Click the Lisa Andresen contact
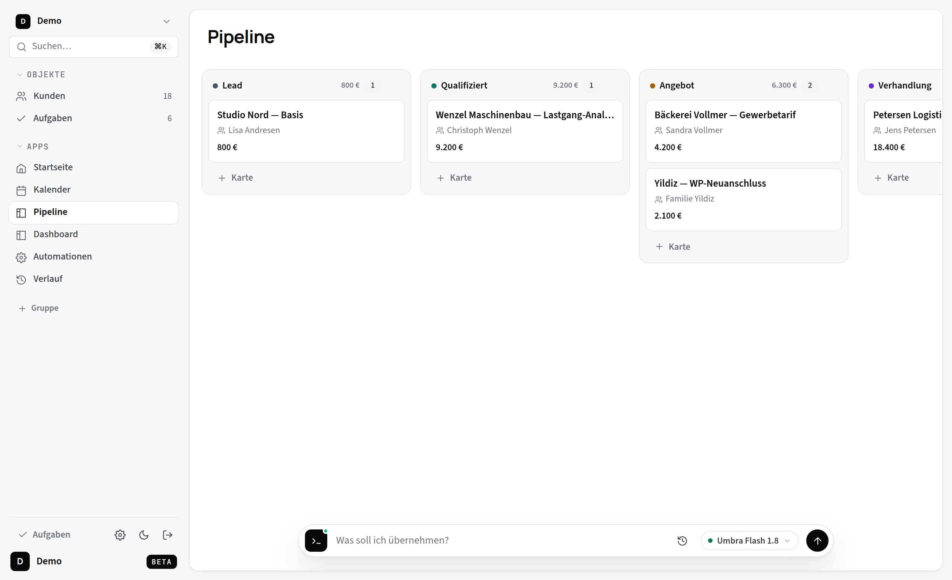 point(248,130)
